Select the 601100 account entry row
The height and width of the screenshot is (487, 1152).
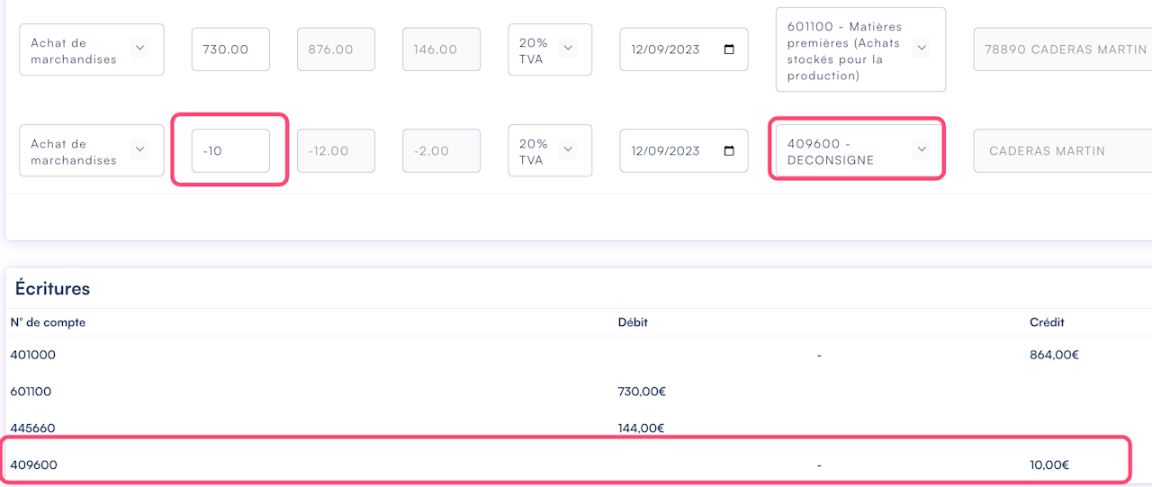(x=31, y=392)
